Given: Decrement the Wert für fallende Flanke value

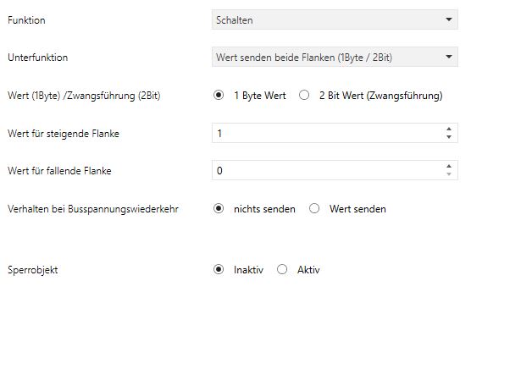Looking at the screenshot, I should point(449,174).
